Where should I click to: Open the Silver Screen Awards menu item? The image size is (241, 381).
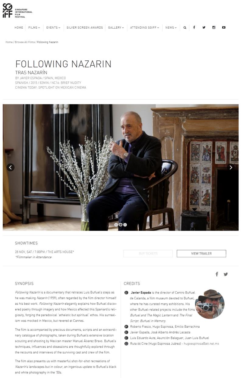85,27
